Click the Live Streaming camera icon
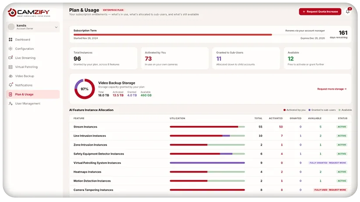This screenshot has height=202, width=360. [11, 58]
